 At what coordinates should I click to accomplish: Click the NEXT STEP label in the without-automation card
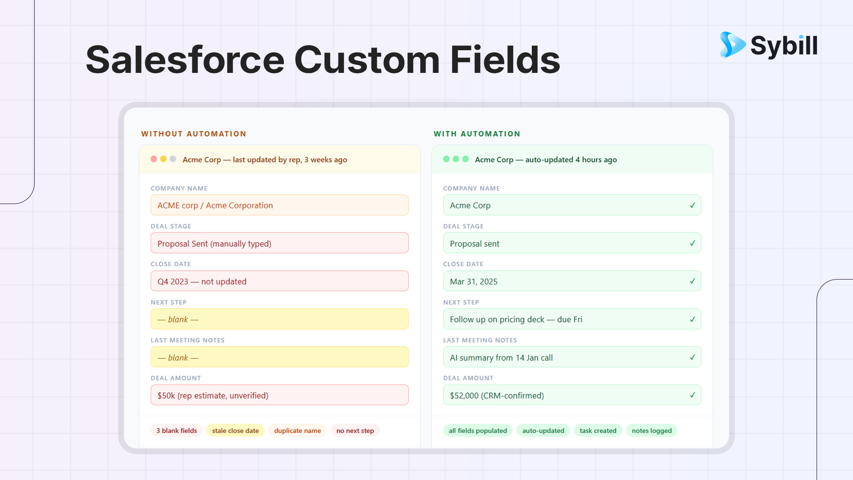[x=169, y=302]
